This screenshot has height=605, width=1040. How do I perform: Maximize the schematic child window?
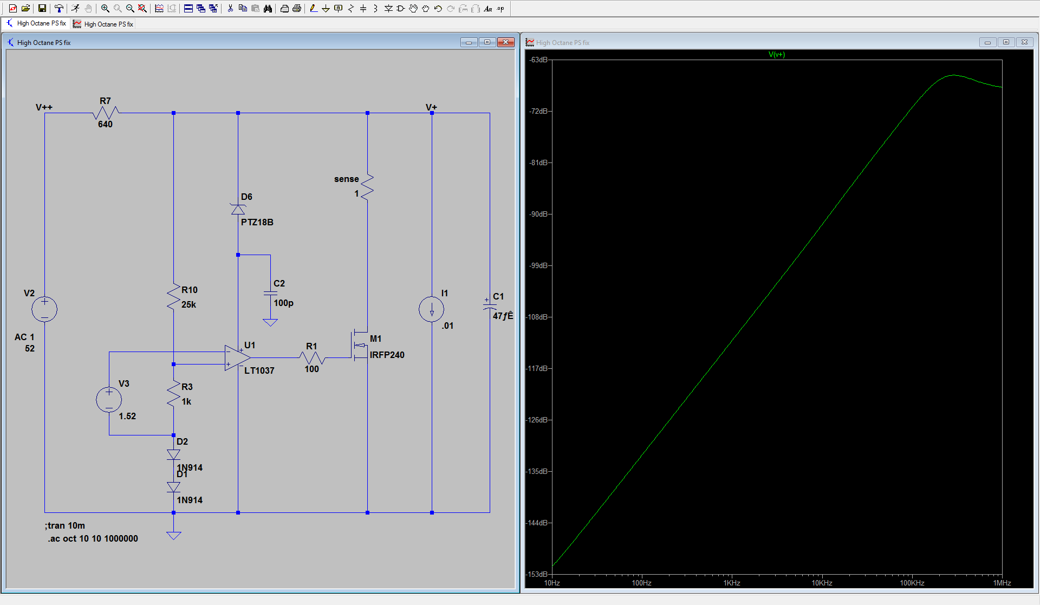[487, 42]
